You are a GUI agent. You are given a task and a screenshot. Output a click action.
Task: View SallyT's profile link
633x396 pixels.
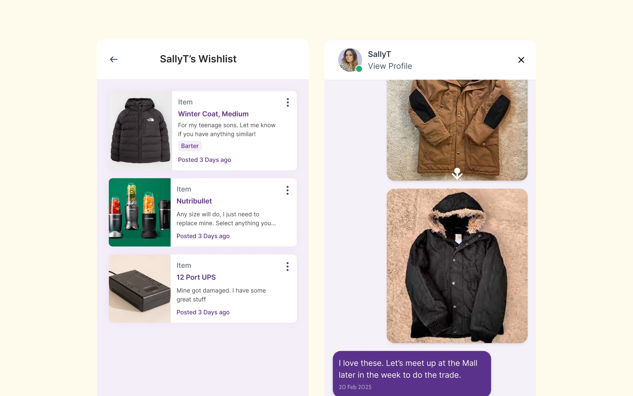pyautogui.click(x=390, y=66)
